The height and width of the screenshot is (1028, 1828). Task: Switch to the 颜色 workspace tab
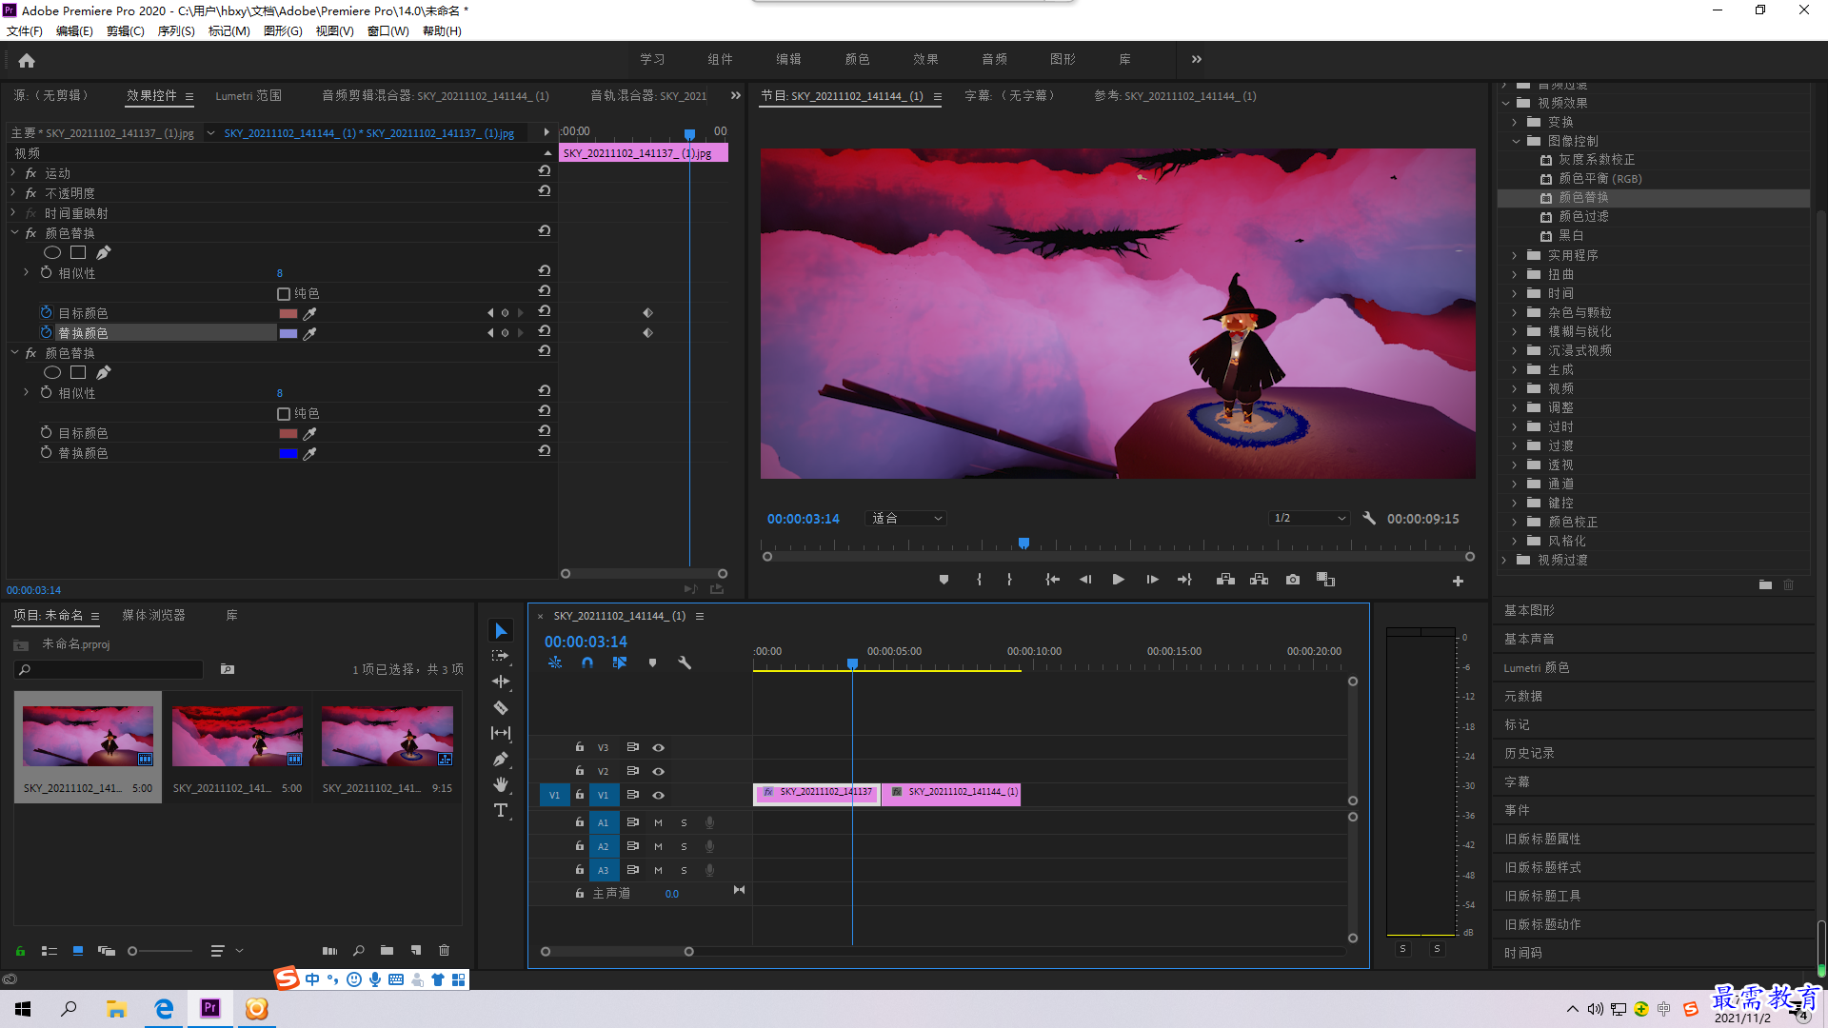click(857, 59)
